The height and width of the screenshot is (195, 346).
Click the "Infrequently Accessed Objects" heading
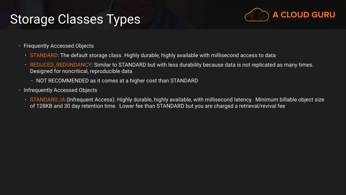pos(60,90)
